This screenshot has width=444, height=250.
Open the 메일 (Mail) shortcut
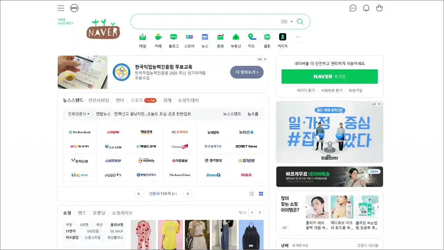coord(143,41)
